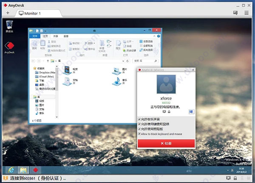Open a new AnyDesk session tab with plus
The height and width of the screenshot is (183, 255).
[8, 13]
